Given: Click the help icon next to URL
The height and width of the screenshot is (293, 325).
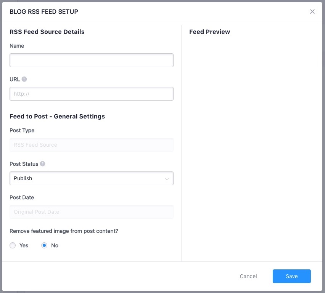Looking at the screenshot, I should [x=24, y=79].
